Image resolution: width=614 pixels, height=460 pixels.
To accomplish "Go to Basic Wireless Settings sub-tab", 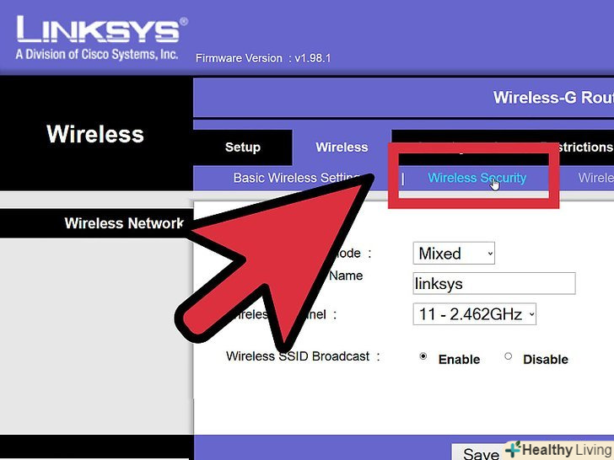I will pyautogui.click(x=297, y=178).
